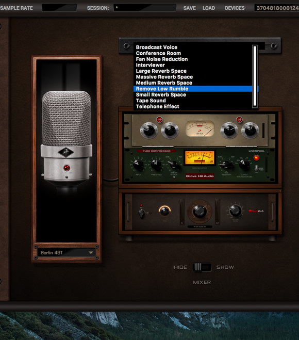Toggle the Hide/Show mixer switch
The image size is (299, 340).
202,267
